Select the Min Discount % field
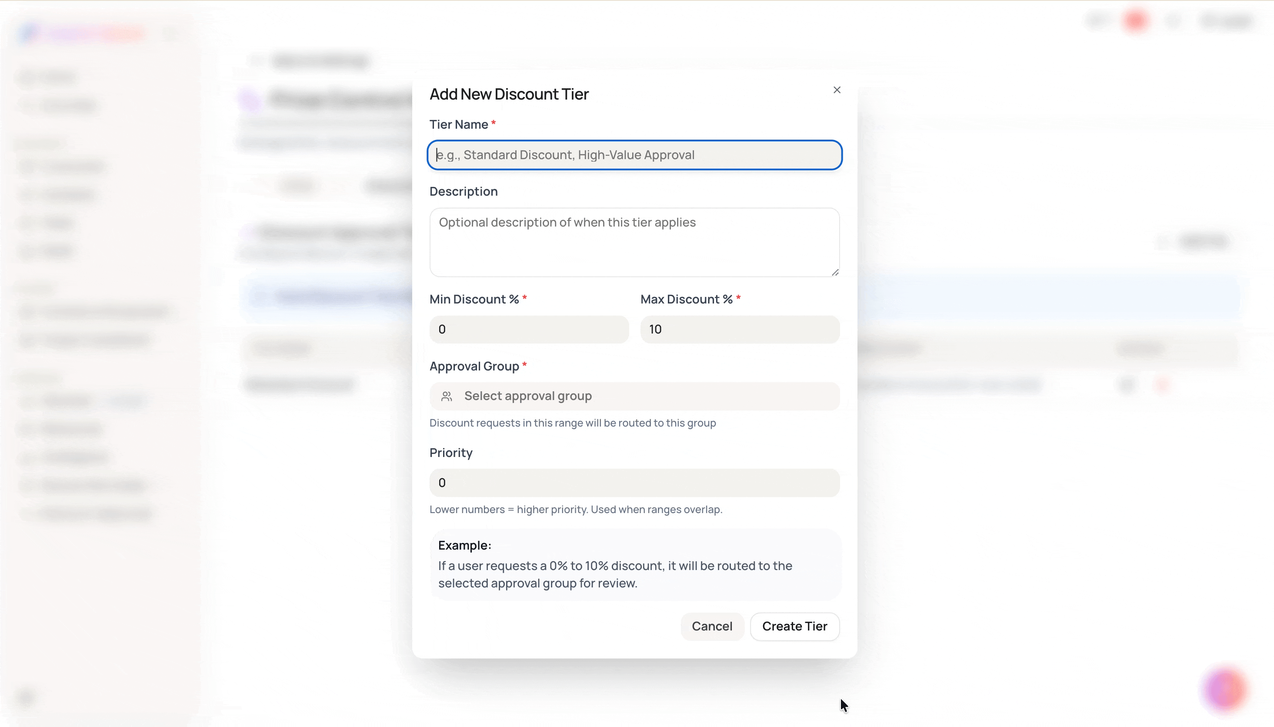Viewport: 1274px width, 727px height. (x=529, y=329)
